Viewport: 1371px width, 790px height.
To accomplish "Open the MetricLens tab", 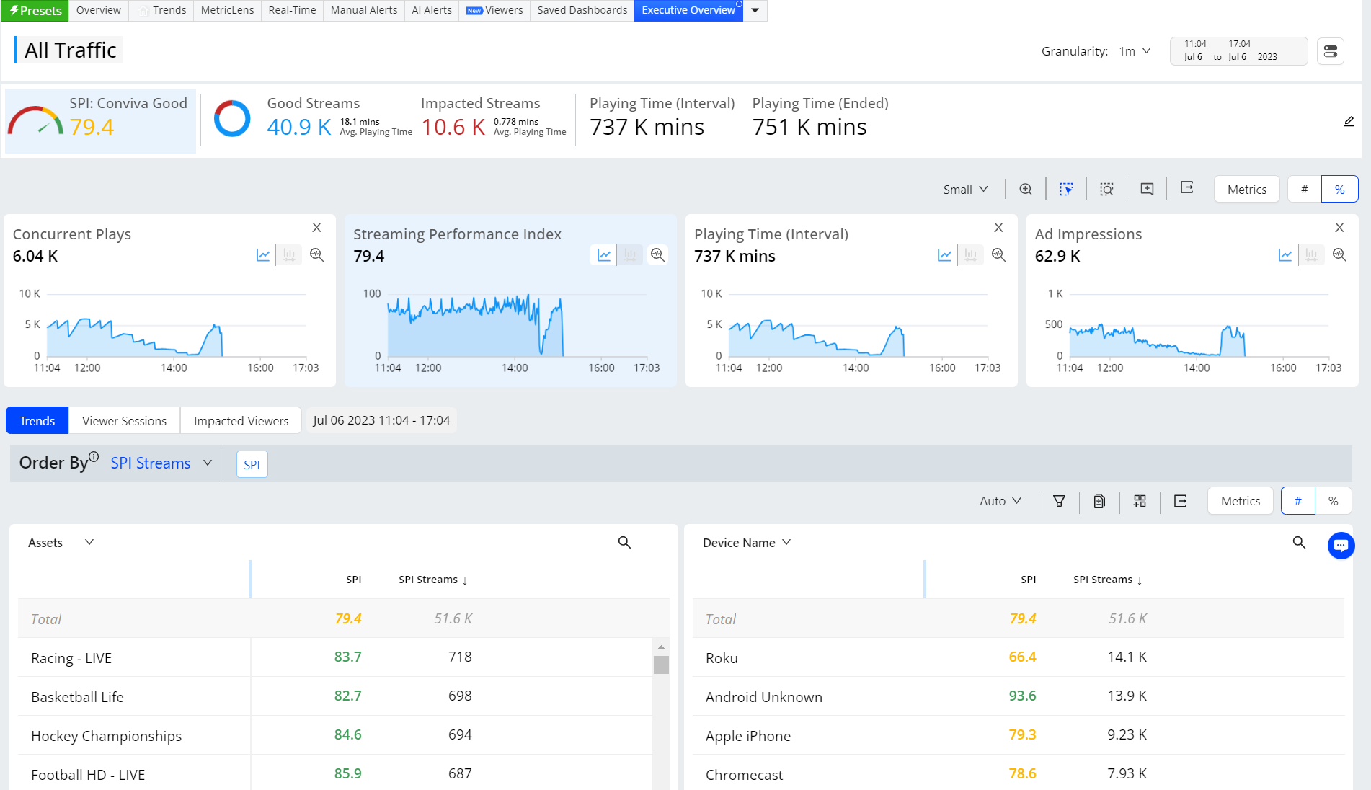I will [x=227, y=10].
